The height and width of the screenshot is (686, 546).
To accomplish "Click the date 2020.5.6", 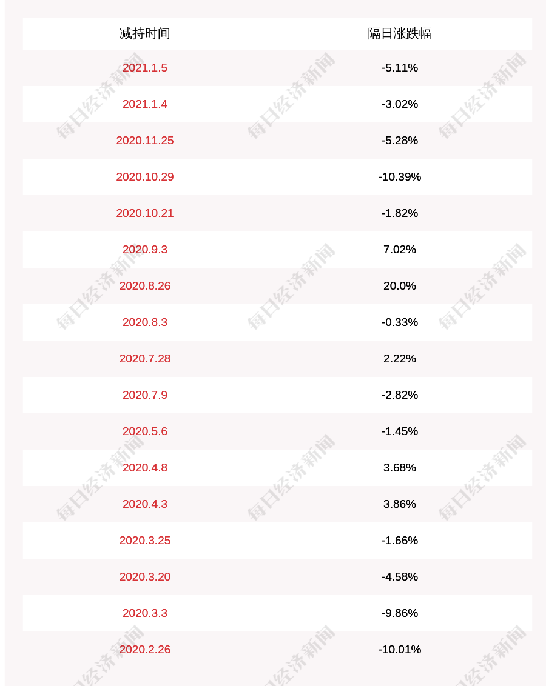I will 145,431.
